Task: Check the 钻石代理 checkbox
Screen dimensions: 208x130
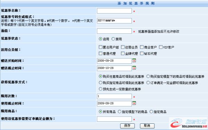Action: tap(142, 53)
